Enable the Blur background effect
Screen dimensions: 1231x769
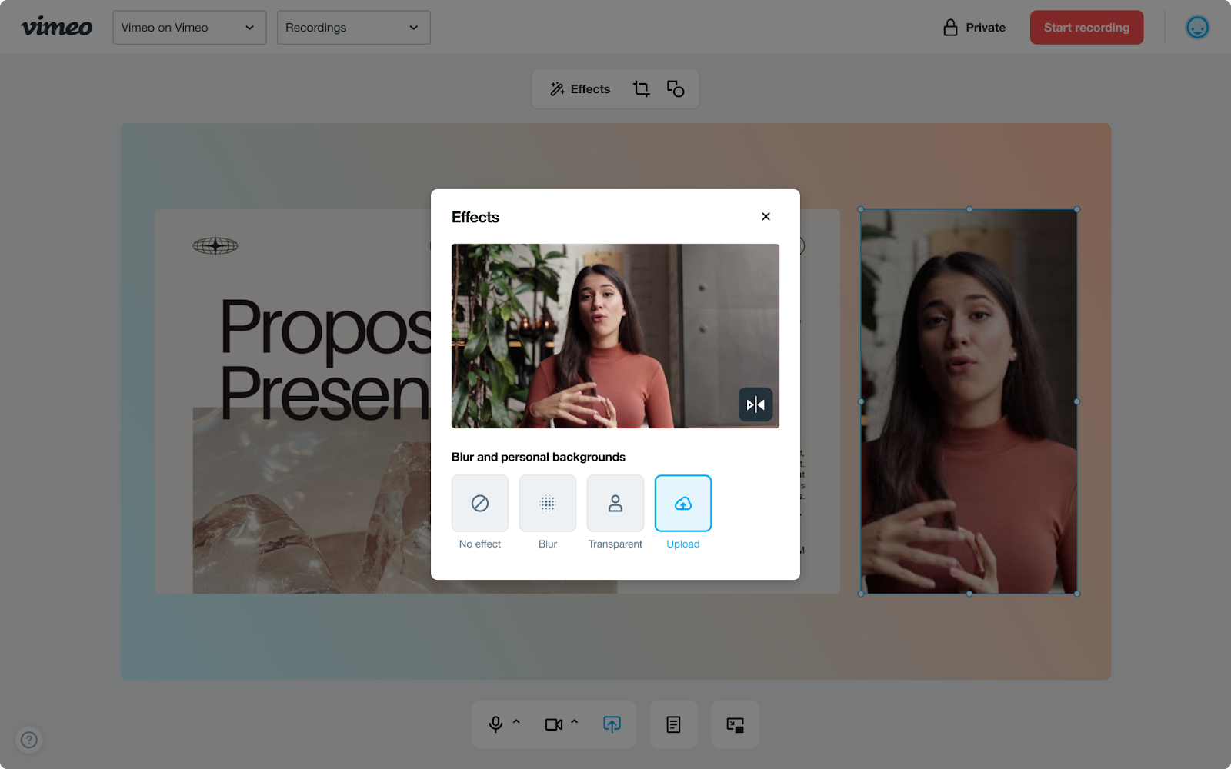(548, 504)
